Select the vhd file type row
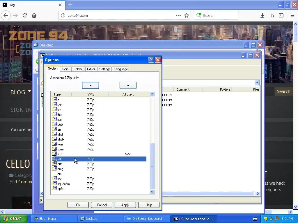The height and width of the screenshot is (223, 298). pyautogui.click(x=99, y=134)
